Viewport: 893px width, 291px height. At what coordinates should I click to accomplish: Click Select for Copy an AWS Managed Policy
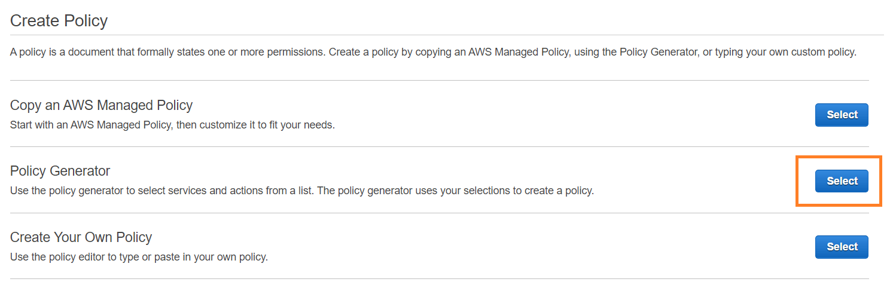pyautogui.click(x=841, y=115)
